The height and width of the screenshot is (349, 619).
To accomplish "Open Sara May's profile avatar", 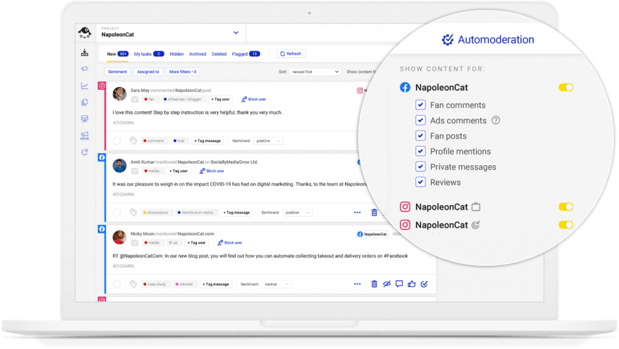I will coord(119,94).
